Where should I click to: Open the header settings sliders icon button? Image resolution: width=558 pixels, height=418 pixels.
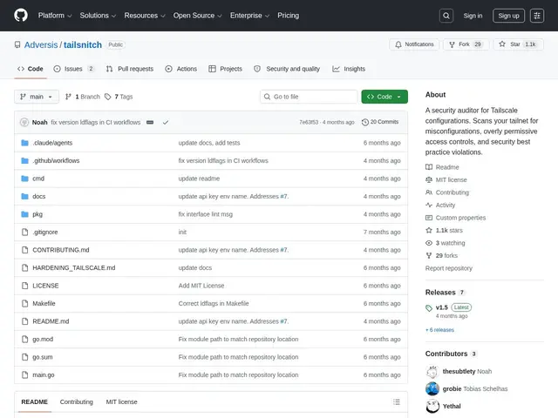click(x=537, y=16)
